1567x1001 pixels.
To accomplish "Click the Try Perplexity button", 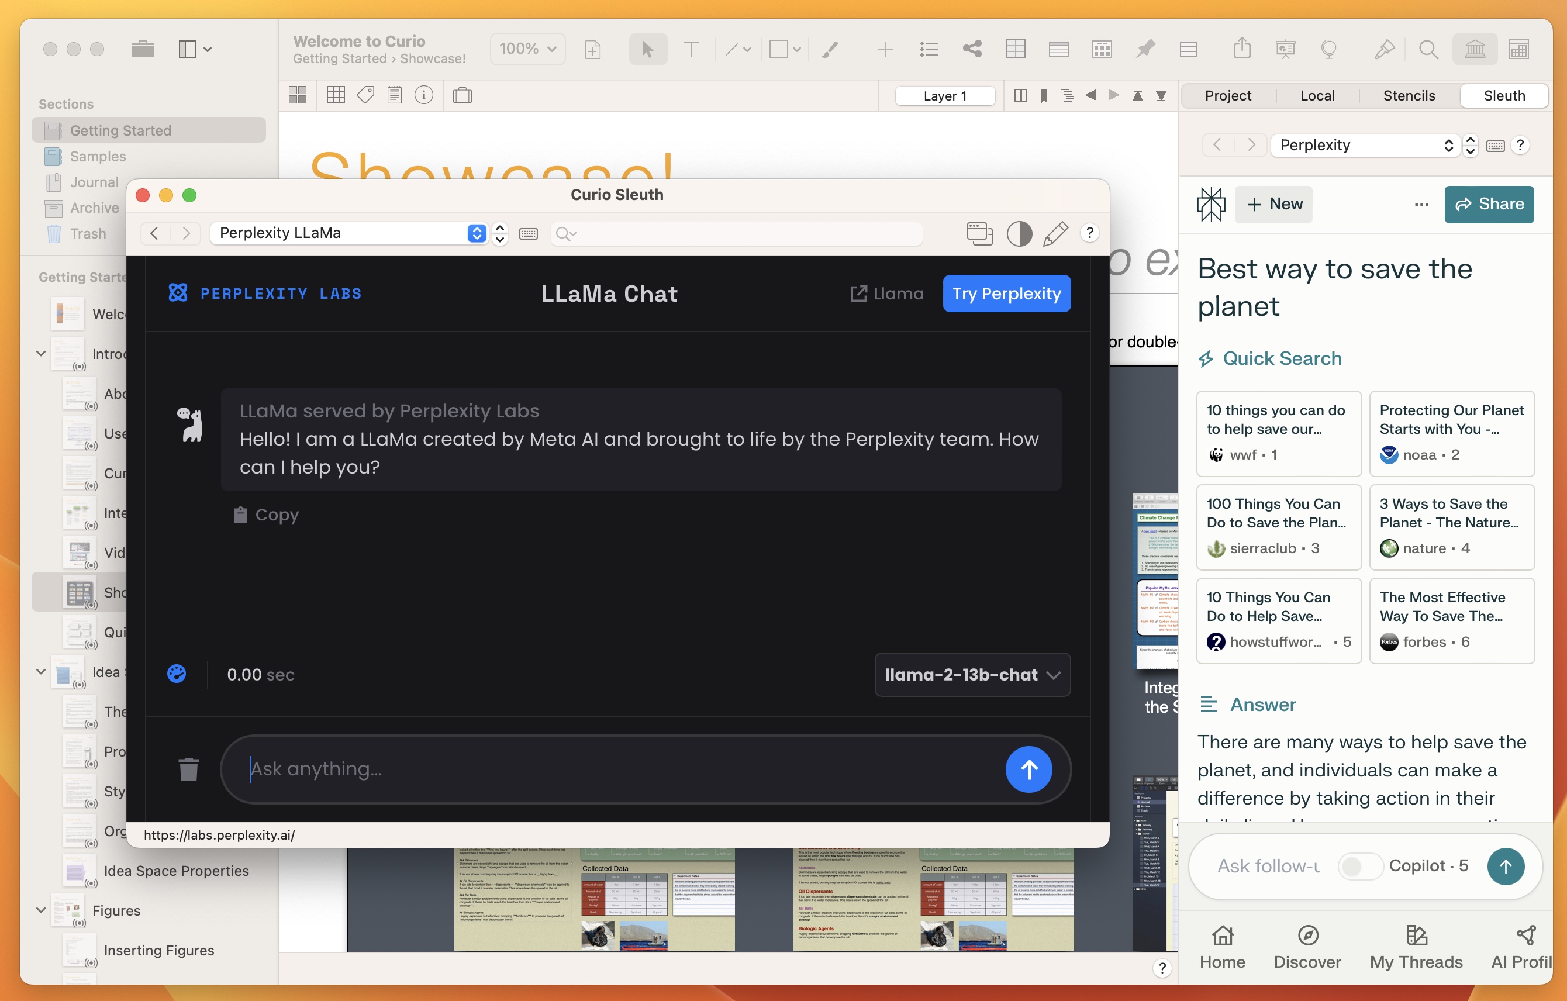I will coord(1006,294).
